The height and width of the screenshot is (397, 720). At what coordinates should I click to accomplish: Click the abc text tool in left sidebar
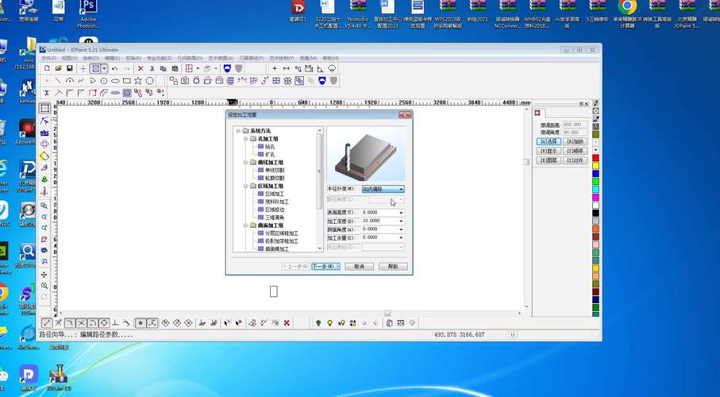point(44,133)
